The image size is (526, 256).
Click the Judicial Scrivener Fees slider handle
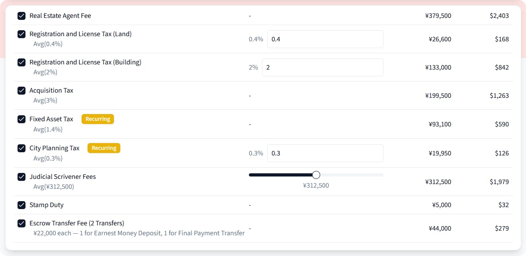pyautogui.click(x=316, y=175)
